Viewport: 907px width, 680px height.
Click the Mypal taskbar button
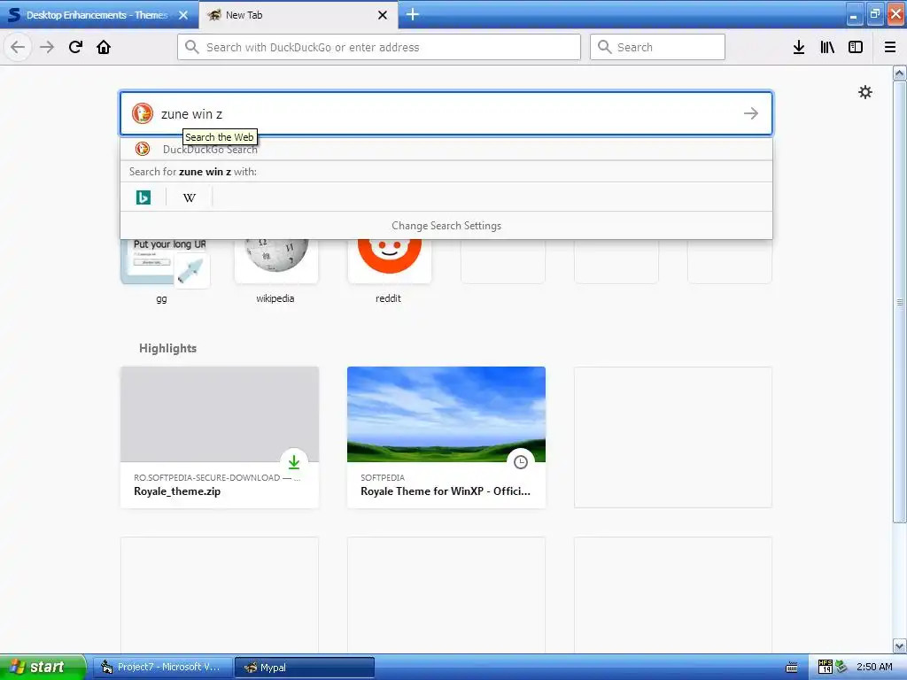(x=305, y=667)
